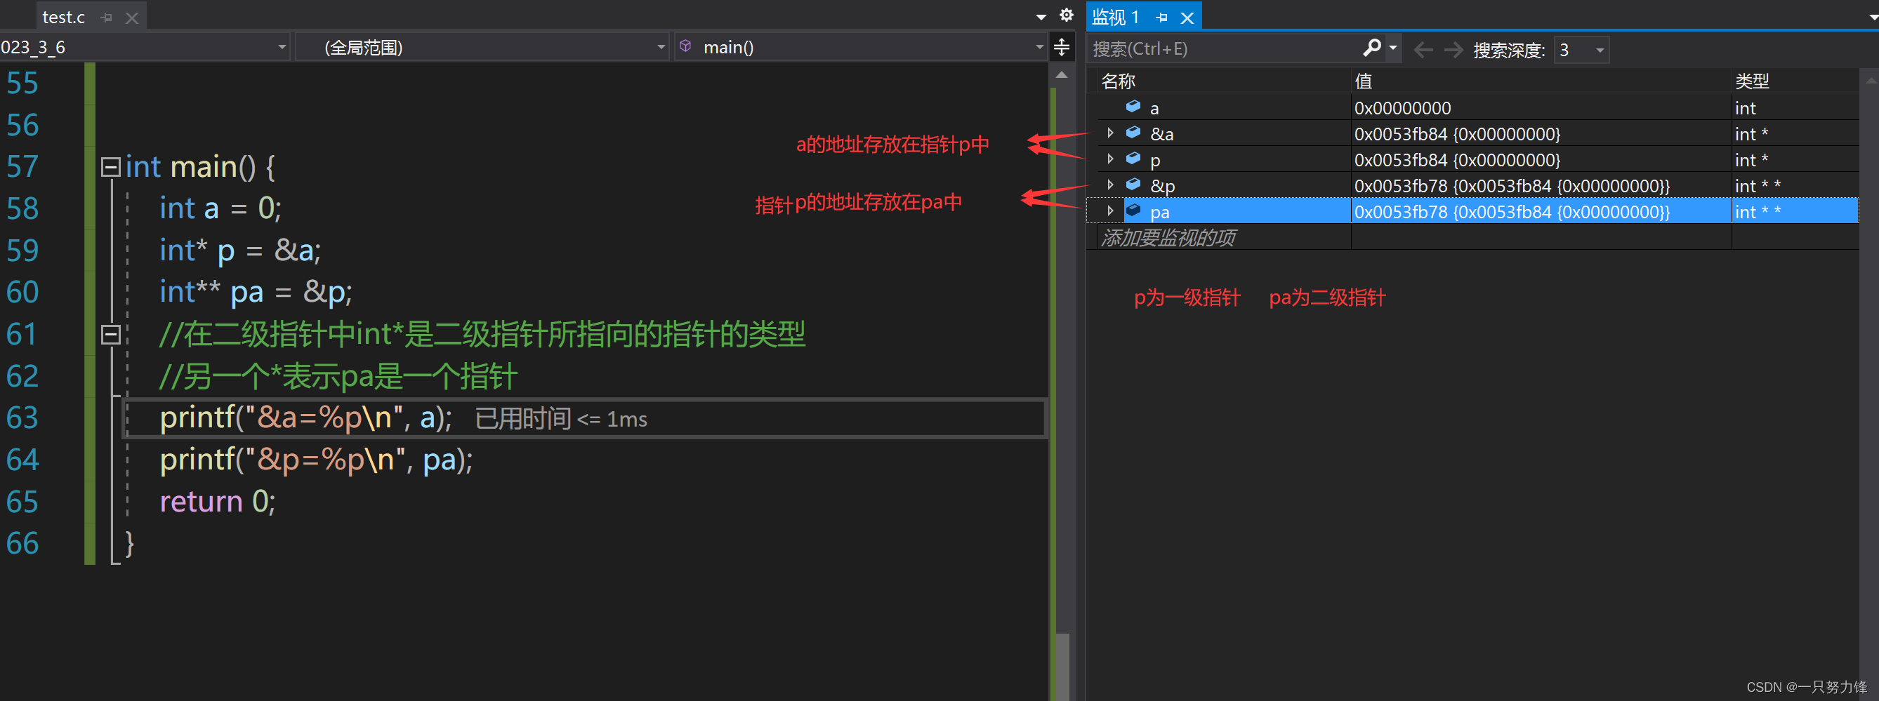Click the value cell of &p
Screen dimensions: 1879x701
(x=1541, y=186)
